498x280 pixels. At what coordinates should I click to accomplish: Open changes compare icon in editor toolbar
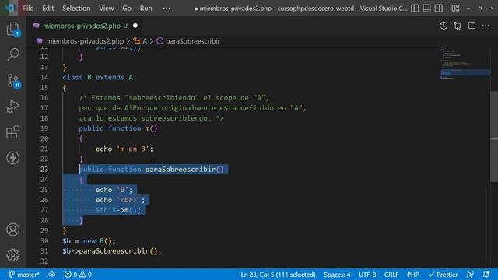pos(458,26)
